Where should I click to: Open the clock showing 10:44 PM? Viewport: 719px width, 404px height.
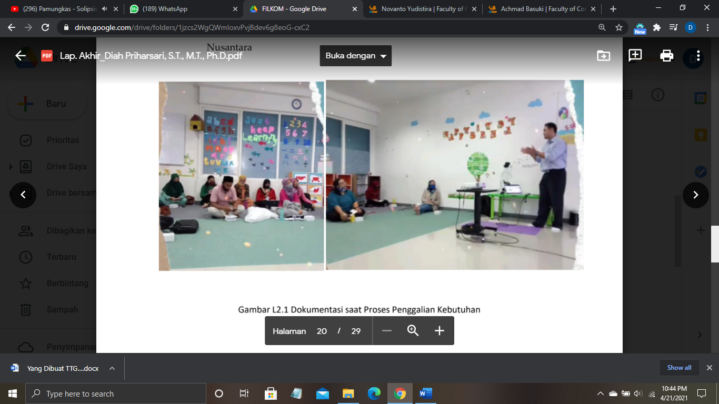[673, 393]
